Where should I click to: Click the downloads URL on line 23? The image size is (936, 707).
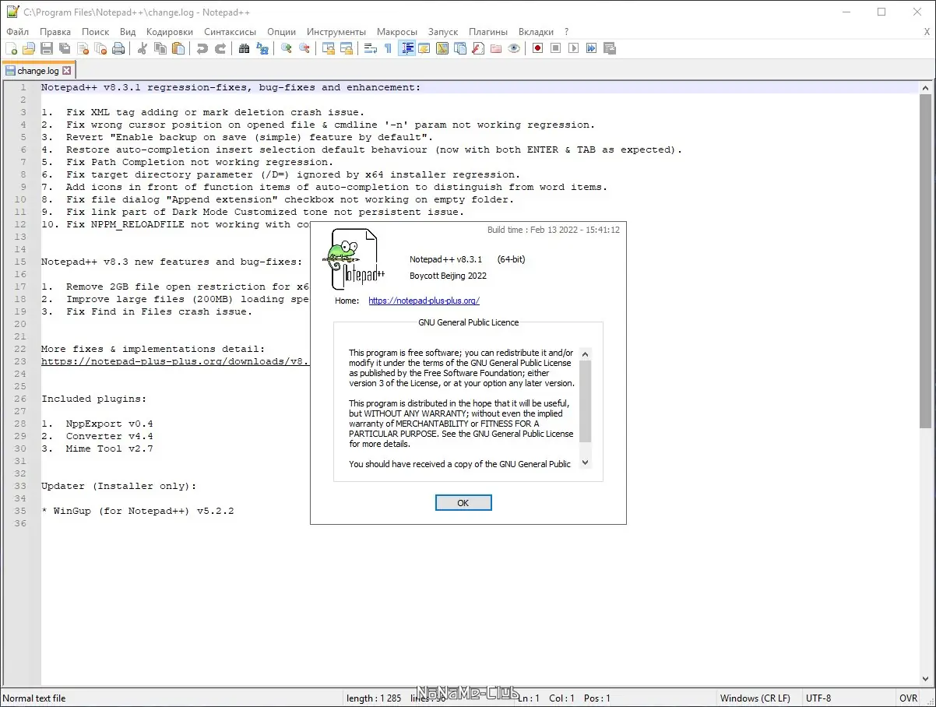click(175, 361)
